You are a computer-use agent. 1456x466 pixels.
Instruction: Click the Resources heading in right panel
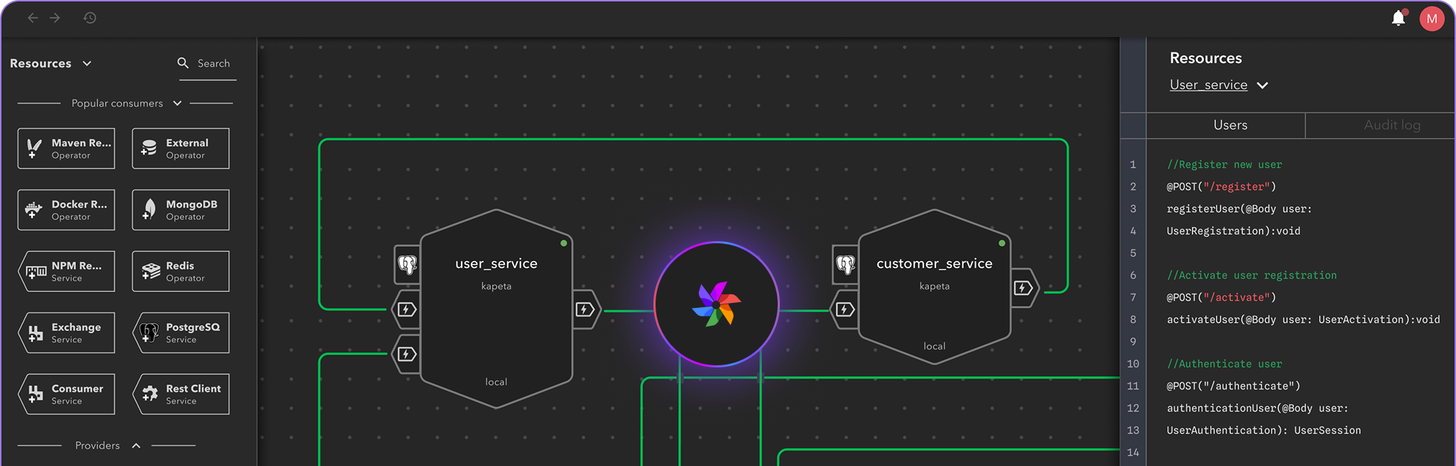(x=1205, y=58)
